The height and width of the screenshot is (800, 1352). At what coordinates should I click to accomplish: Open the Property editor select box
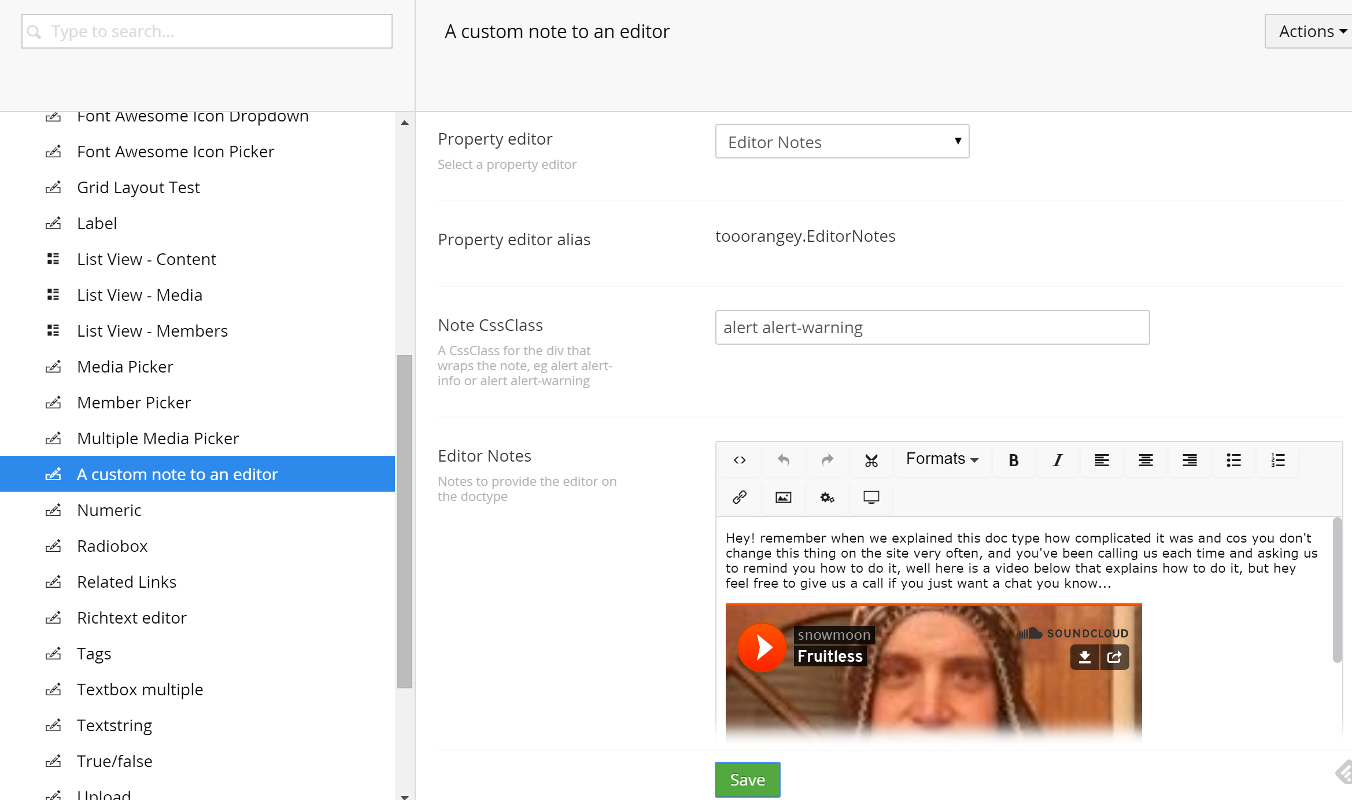(842, 141)
